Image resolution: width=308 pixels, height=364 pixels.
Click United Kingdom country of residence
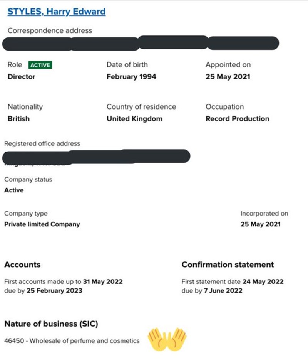coord(134,119)
